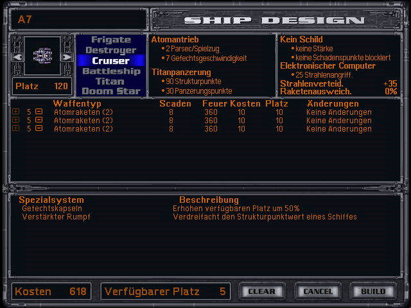The image size is (411, 308).
Task: Remove one from third Atomraketen row
Action: click(39, 129)
